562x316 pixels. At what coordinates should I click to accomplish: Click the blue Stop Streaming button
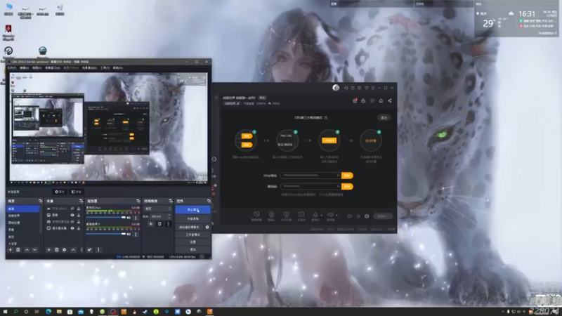(x=192, y=209)
